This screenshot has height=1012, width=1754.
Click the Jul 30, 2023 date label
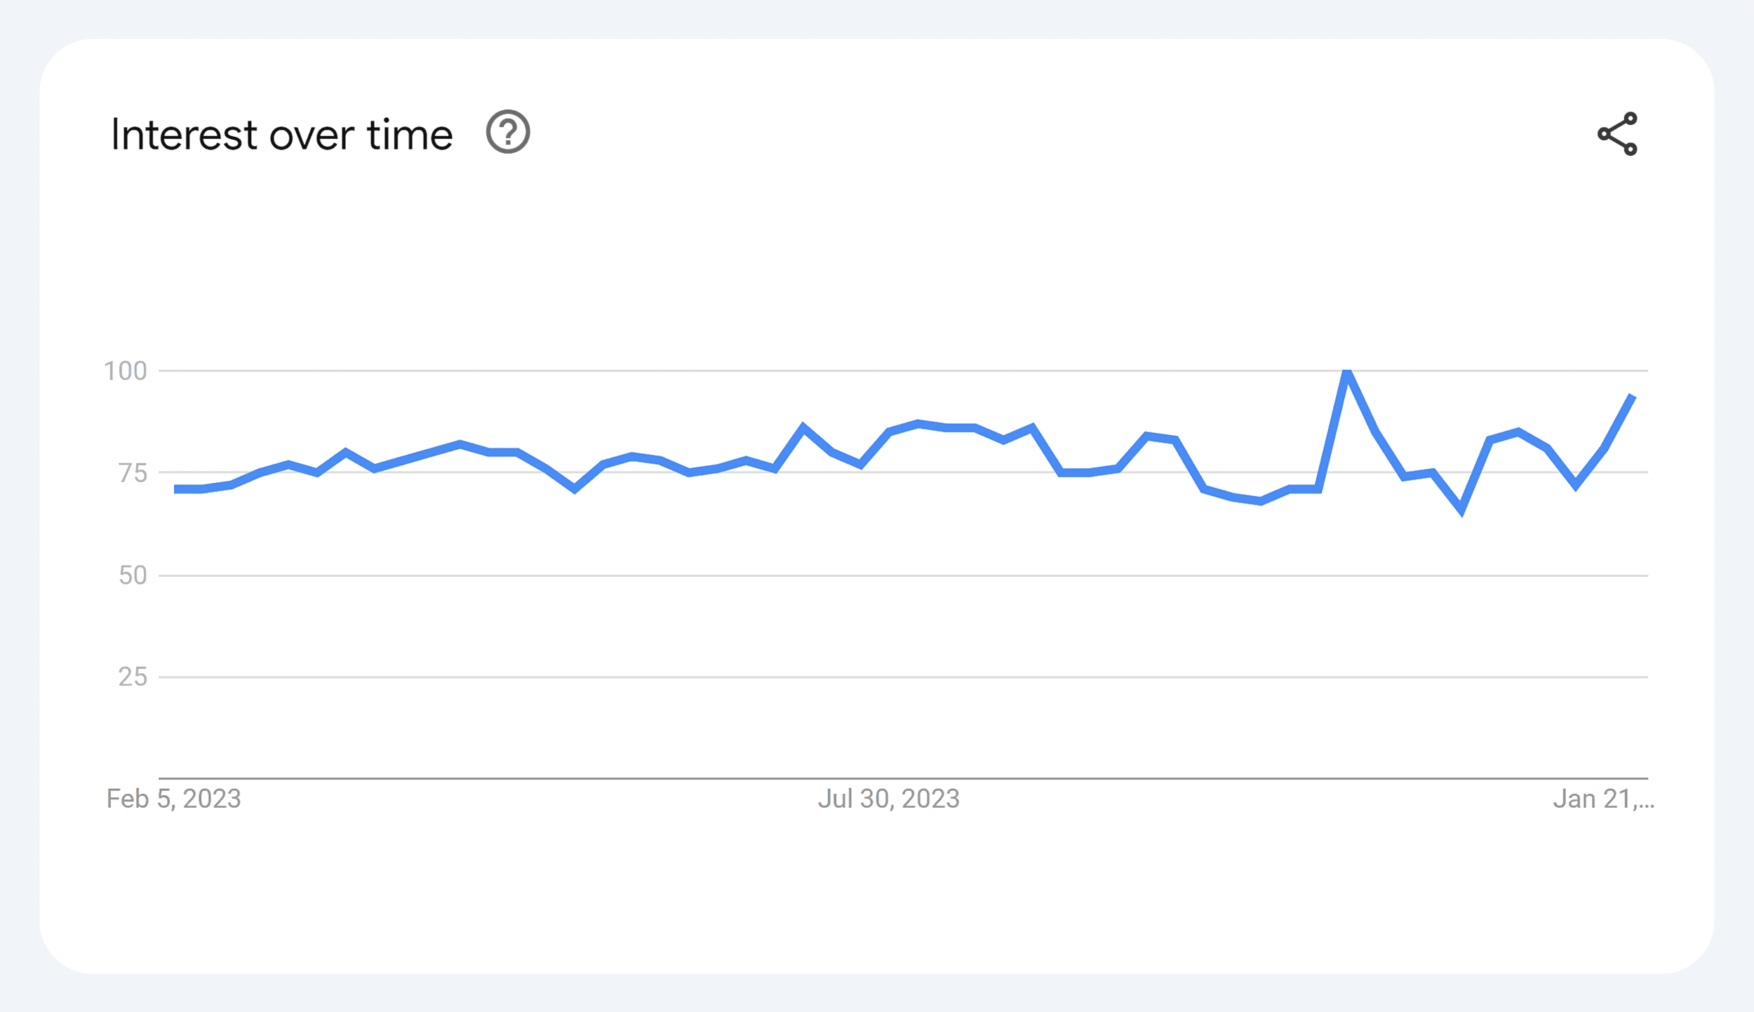point(888,798)
